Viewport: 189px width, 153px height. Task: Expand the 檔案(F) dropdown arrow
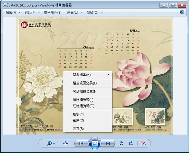click(20, 12)
